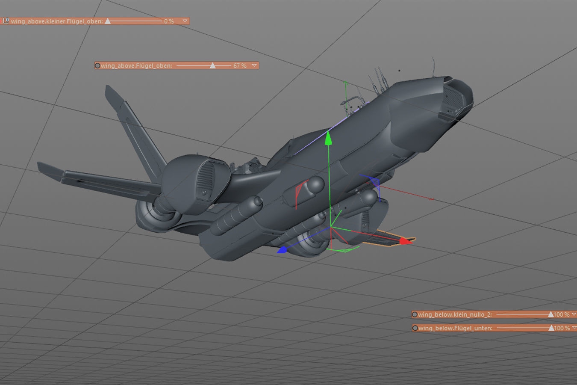
Task: Open dropdown arrow of wing_above.Flügel_oben HUD
Action: [x=254, y=65]
